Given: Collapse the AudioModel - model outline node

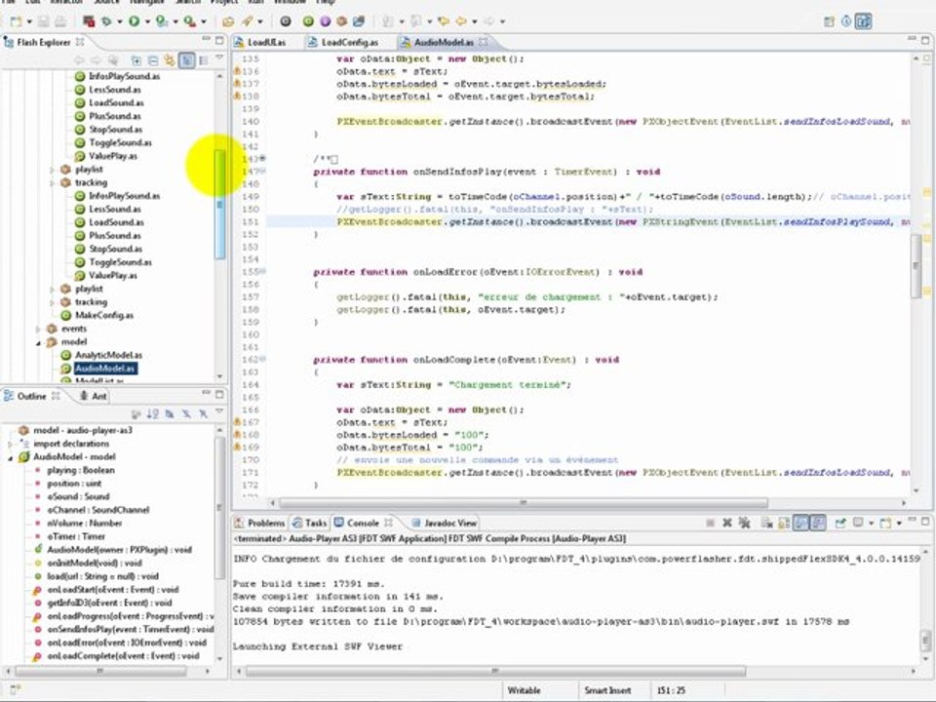Looking at the screenshot, I should click(x=10, y=458).
